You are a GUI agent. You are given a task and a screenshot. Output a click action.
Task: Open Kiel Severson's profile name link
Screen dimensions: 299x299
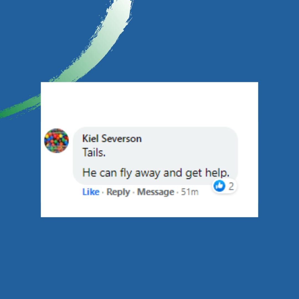point(112,138)
